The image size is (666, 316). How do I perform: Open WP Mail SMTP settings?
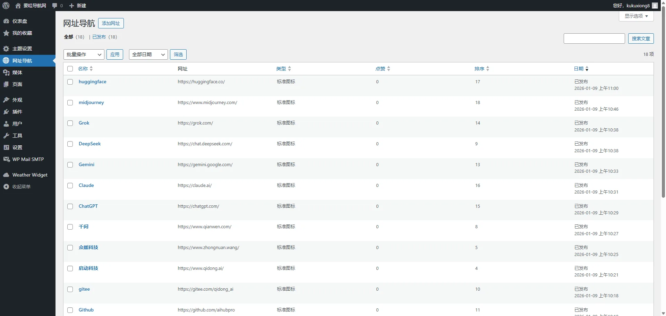[x=28, y=159]
